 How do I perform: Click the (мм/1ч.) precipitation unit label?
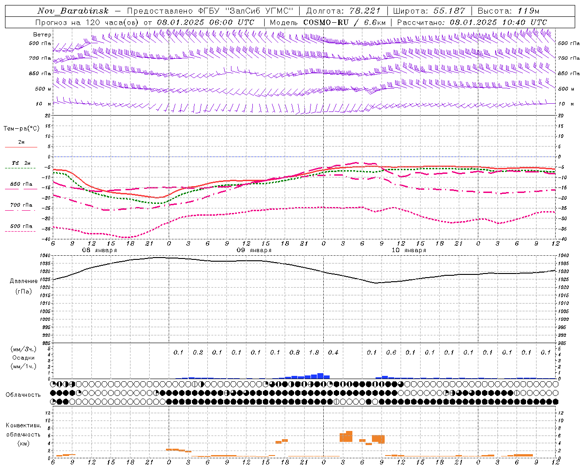[23, 366]
